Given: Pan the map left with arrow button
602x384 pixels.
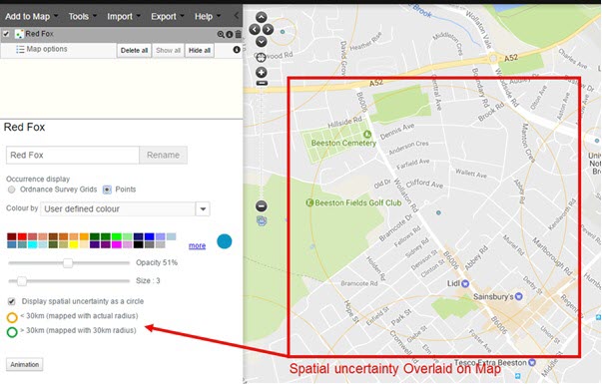Looking at the screenshot, I should pyautogui.click(x=255, y=29).
